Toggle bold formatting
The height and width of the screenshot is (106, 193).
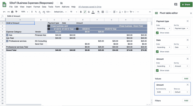pos(81,12)
